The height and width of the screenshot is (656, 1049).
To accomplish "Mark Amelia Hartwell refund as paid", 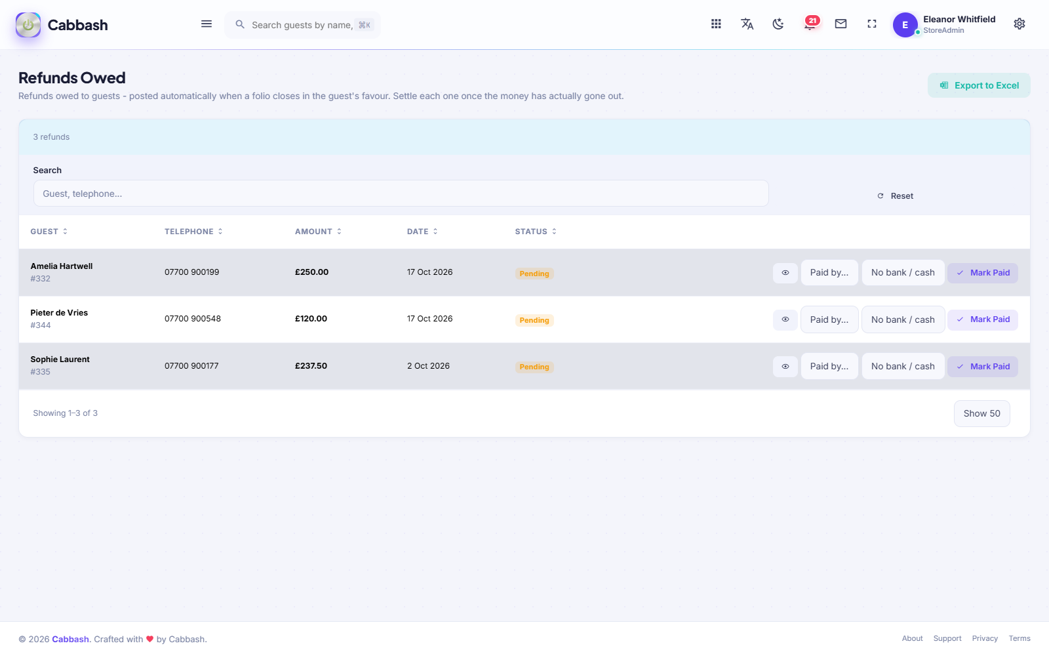I will (x=983, y=273).
